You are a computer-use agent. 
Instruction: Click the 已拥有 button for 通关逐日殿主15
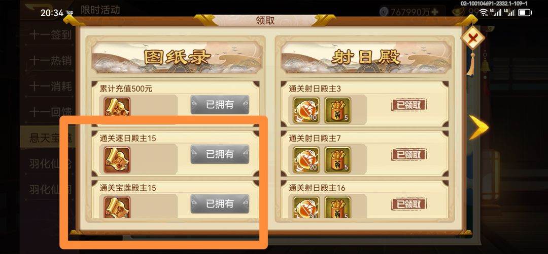[x=220, y=154]
